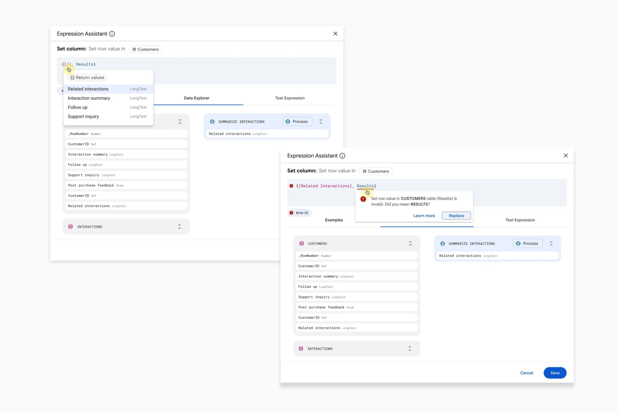This screenshot has height=412, width=618.
Task: Select Interaction summary column in front window
Action: 357,276
